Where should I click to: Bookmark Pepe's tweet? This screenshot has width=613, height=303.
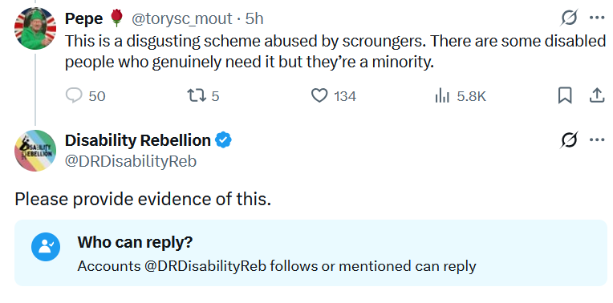click(565, 95)
